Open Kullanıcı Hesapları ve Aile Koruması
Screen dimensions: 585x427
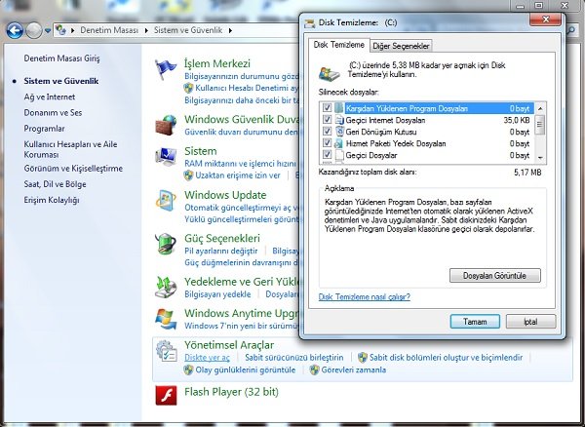(x=70, y=149)
